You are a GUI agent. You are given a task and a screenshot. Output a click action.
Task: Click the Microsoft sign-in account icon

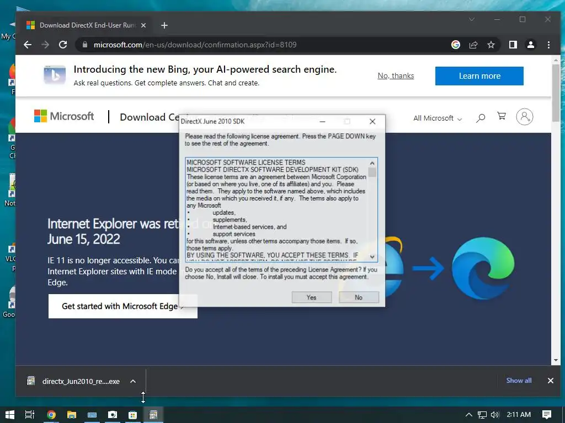coord(524,117)
